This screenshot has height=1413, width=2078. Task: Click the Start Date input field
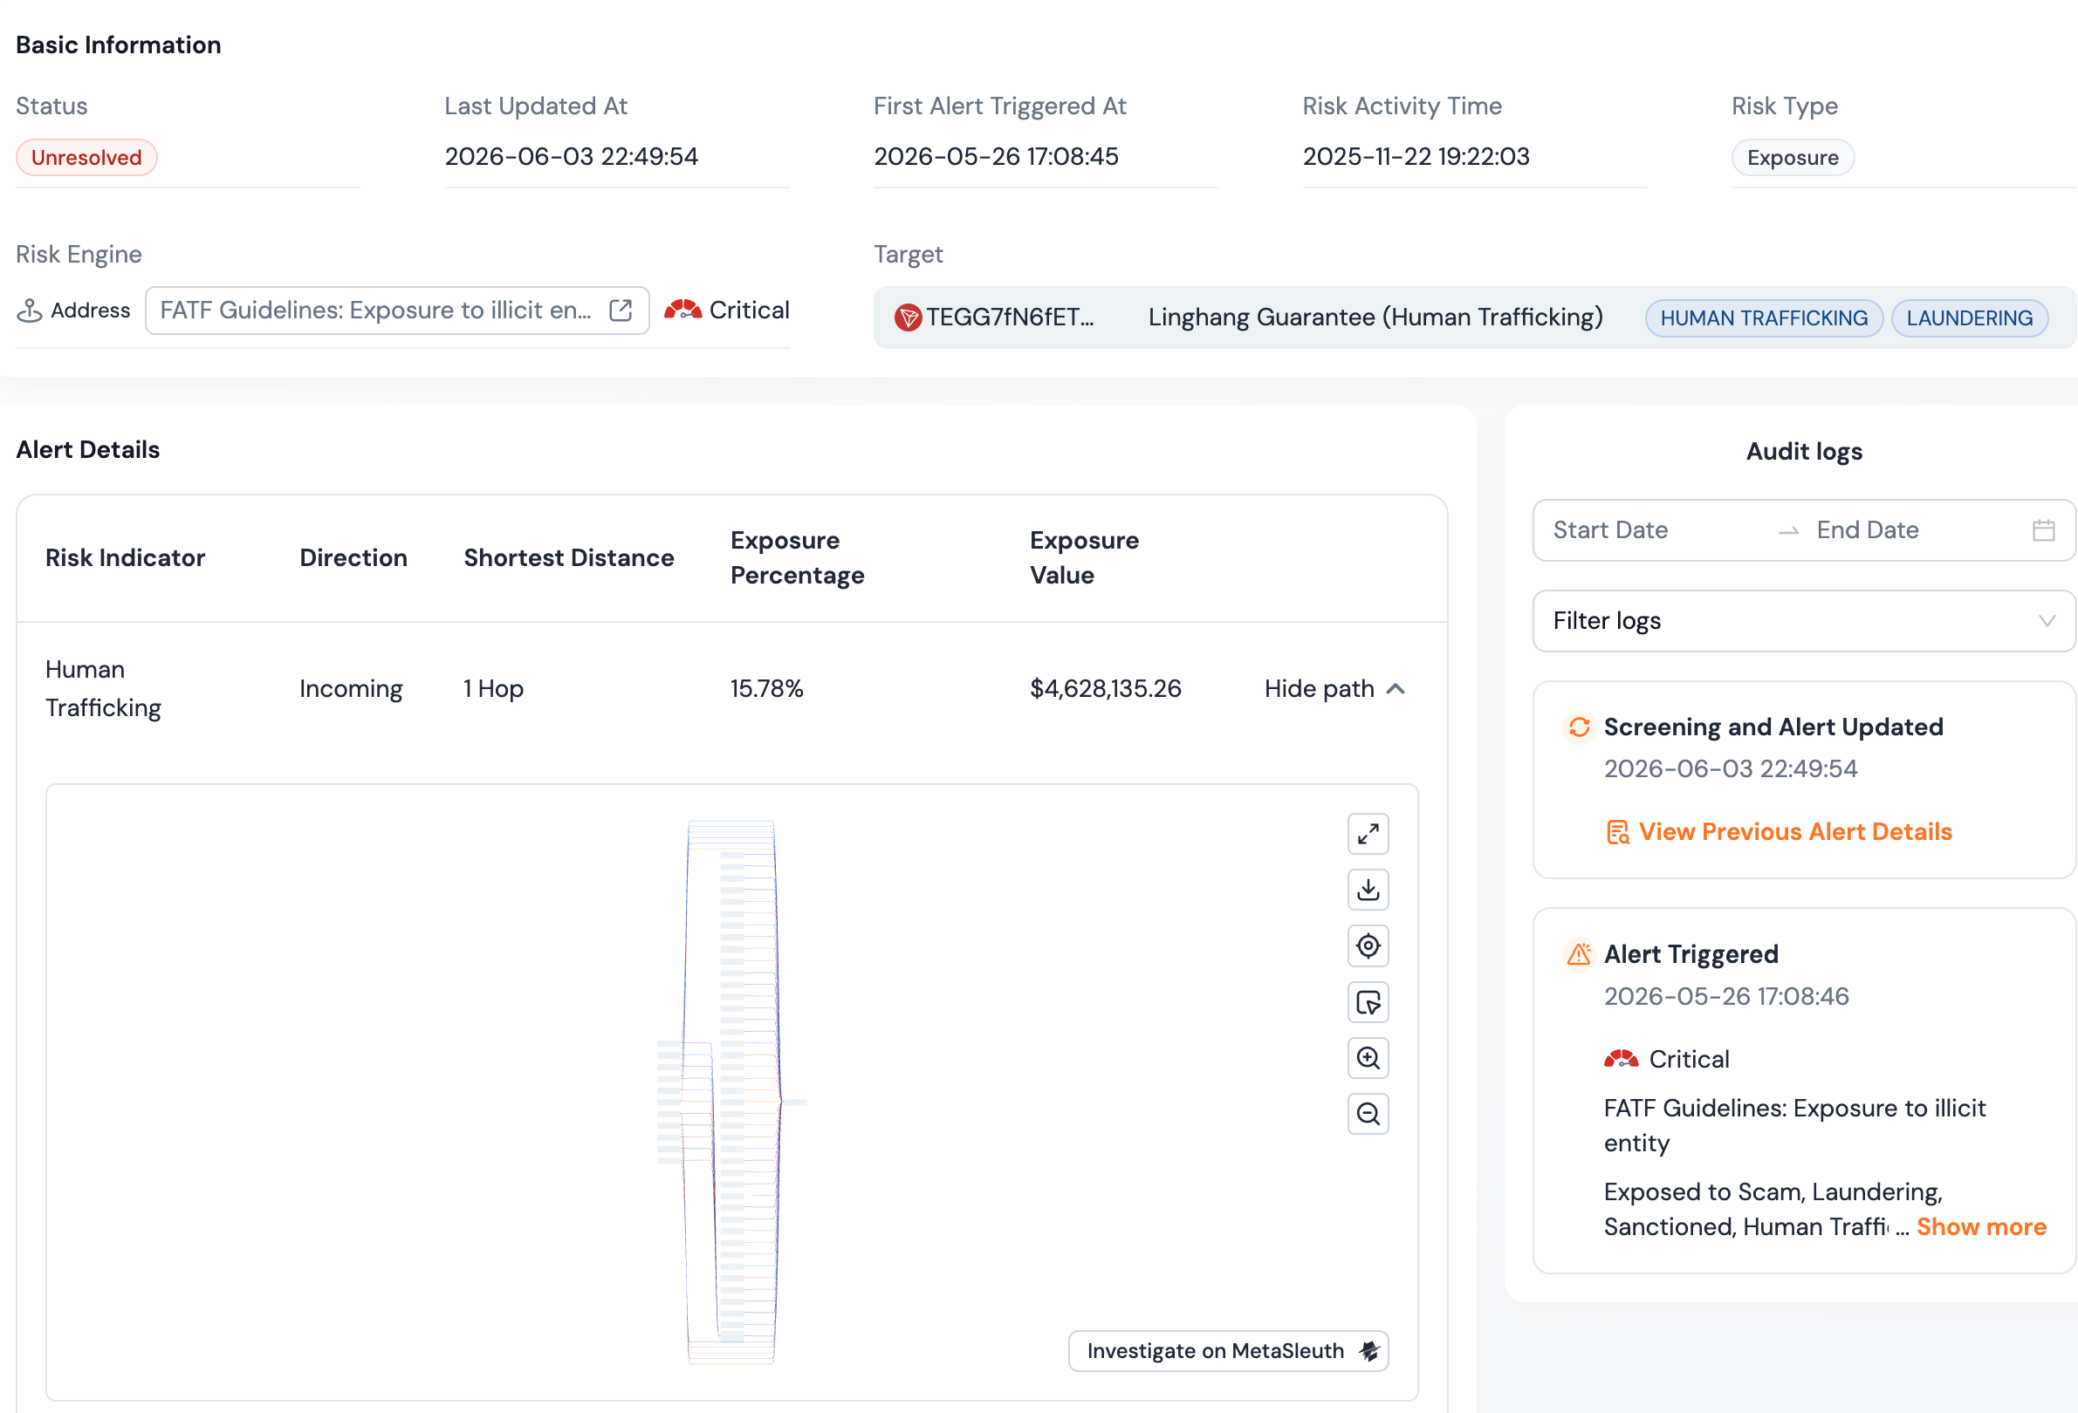[1656, 530]
